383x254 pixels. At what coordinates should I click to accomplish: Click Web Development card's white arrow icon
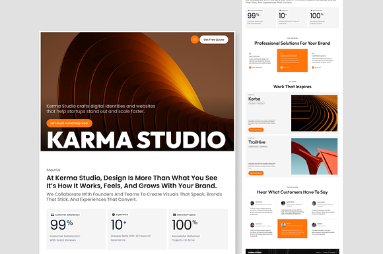[x=281, y=67]
